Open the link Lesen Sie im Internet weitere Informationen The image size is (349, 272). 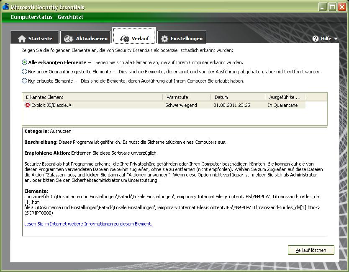[x=88, y=224]
